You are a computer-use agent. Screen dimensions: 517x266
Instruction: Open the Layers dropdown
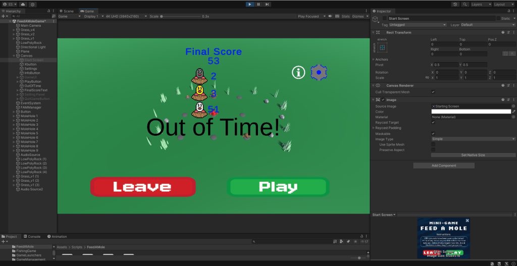pyautogui.click(x=481, y=4)
